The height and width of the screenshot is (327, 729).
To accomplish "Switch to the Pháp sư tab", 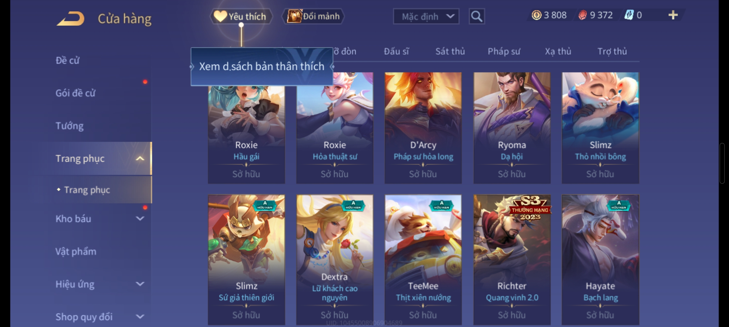I will pyautogui.click(x=504, y=51).
